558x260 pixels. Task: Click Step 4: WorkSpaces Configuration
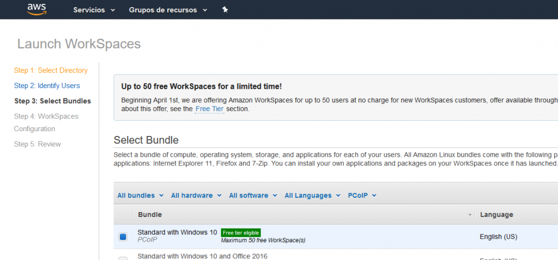tap(46, 122)
